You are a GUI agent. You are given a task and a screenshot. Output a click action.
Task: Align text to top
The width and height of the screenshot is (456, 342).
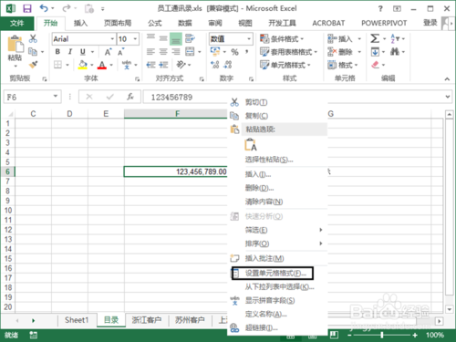(x=150, y=38)
